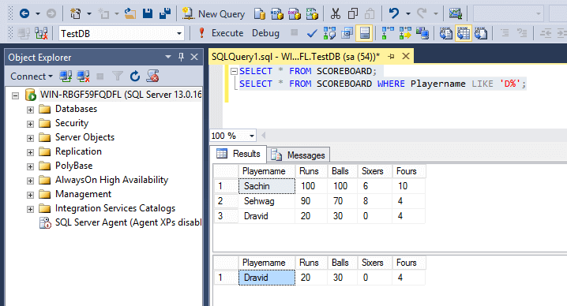The width and height of the screenshot is (567, 306).
Task: Cut the selected text
Action: [335, 13]
